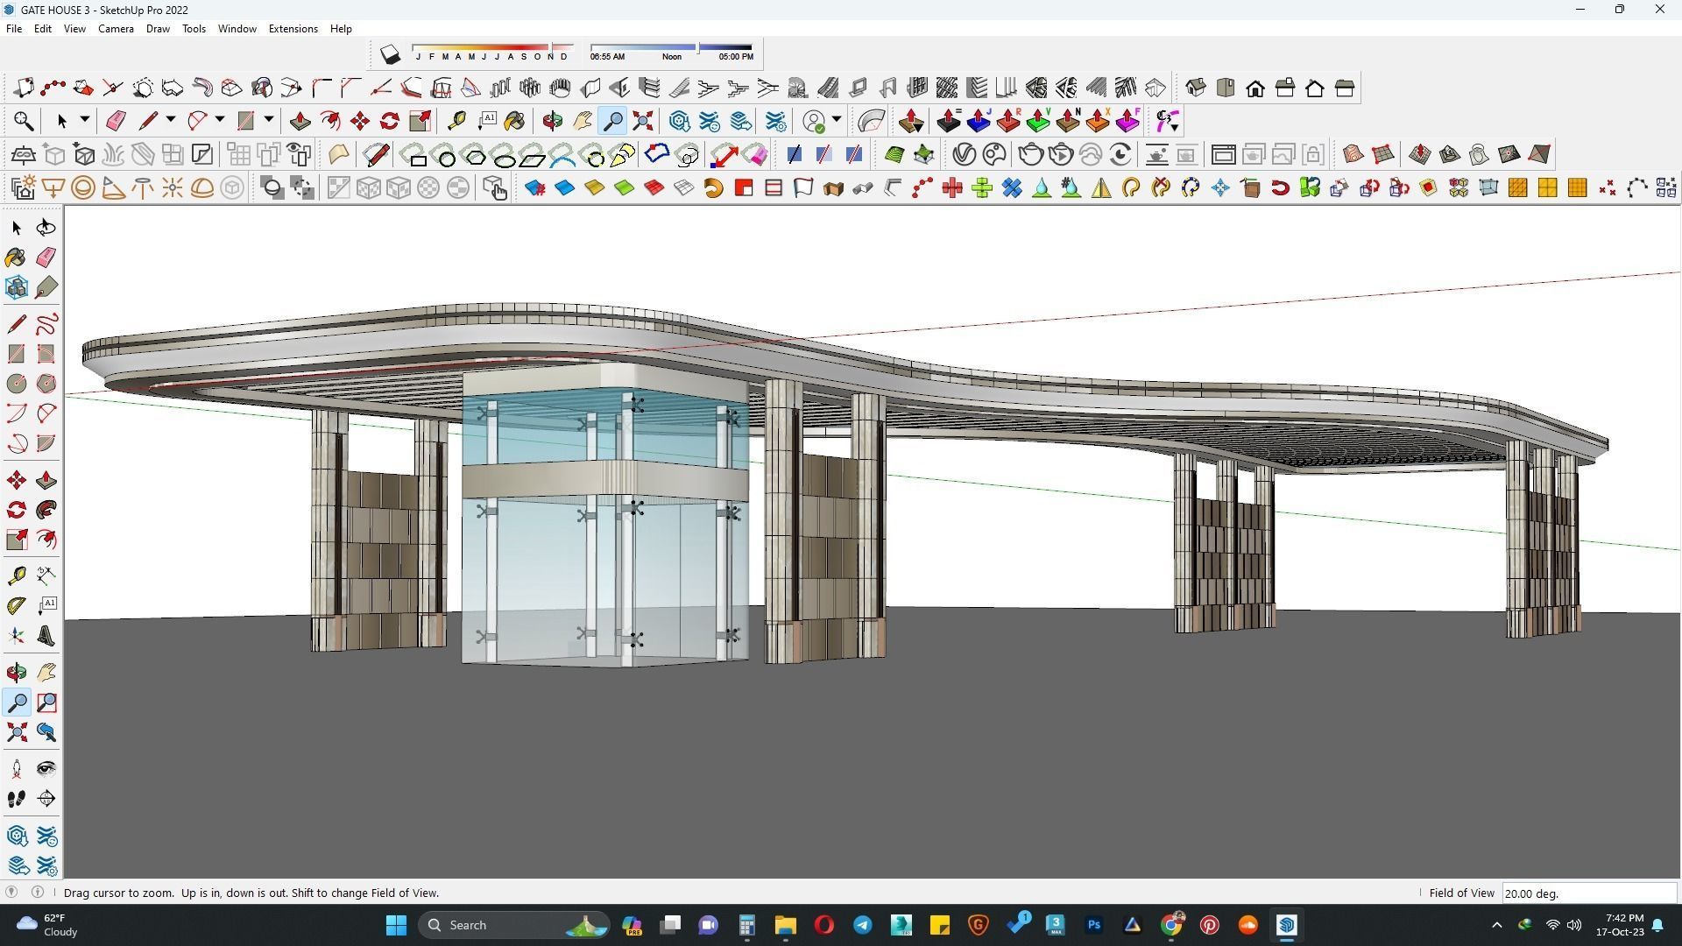Select the Eraser tool in left toolbar
This screenshot has width=1682, height=946.
(46, 258)
